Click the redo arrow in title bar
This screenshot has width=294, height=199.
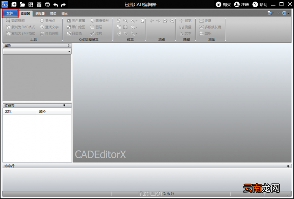(x=64, y=5)
